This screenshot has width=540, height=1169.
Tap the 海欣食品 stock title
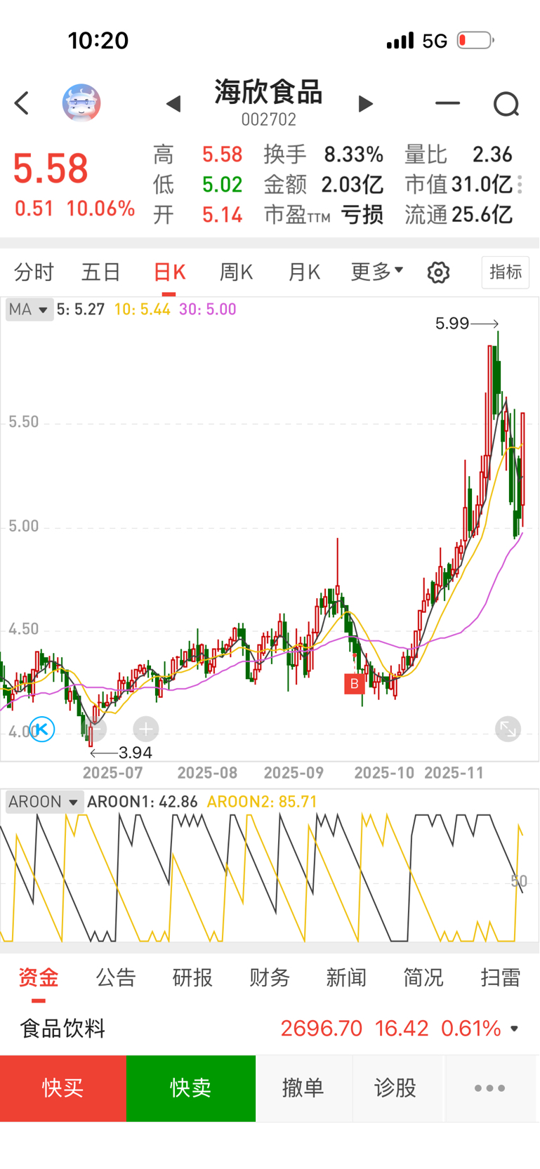[269, 92]
